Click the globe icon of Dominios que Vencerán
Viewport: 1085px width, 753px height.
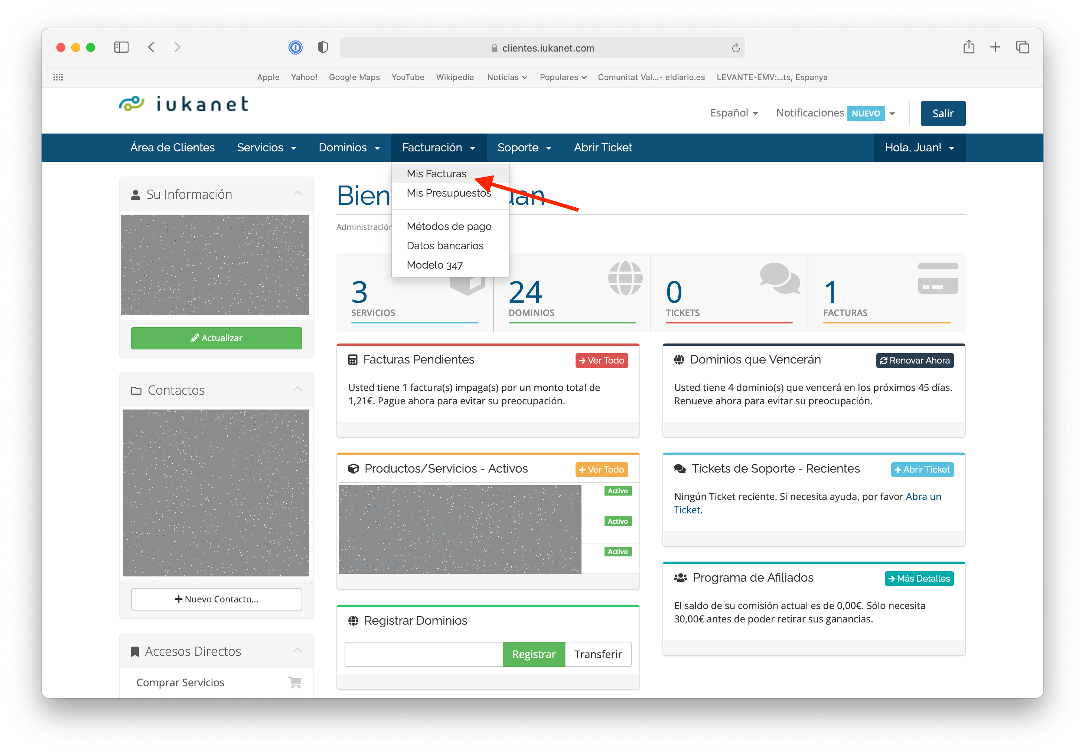tap(679, 360)
